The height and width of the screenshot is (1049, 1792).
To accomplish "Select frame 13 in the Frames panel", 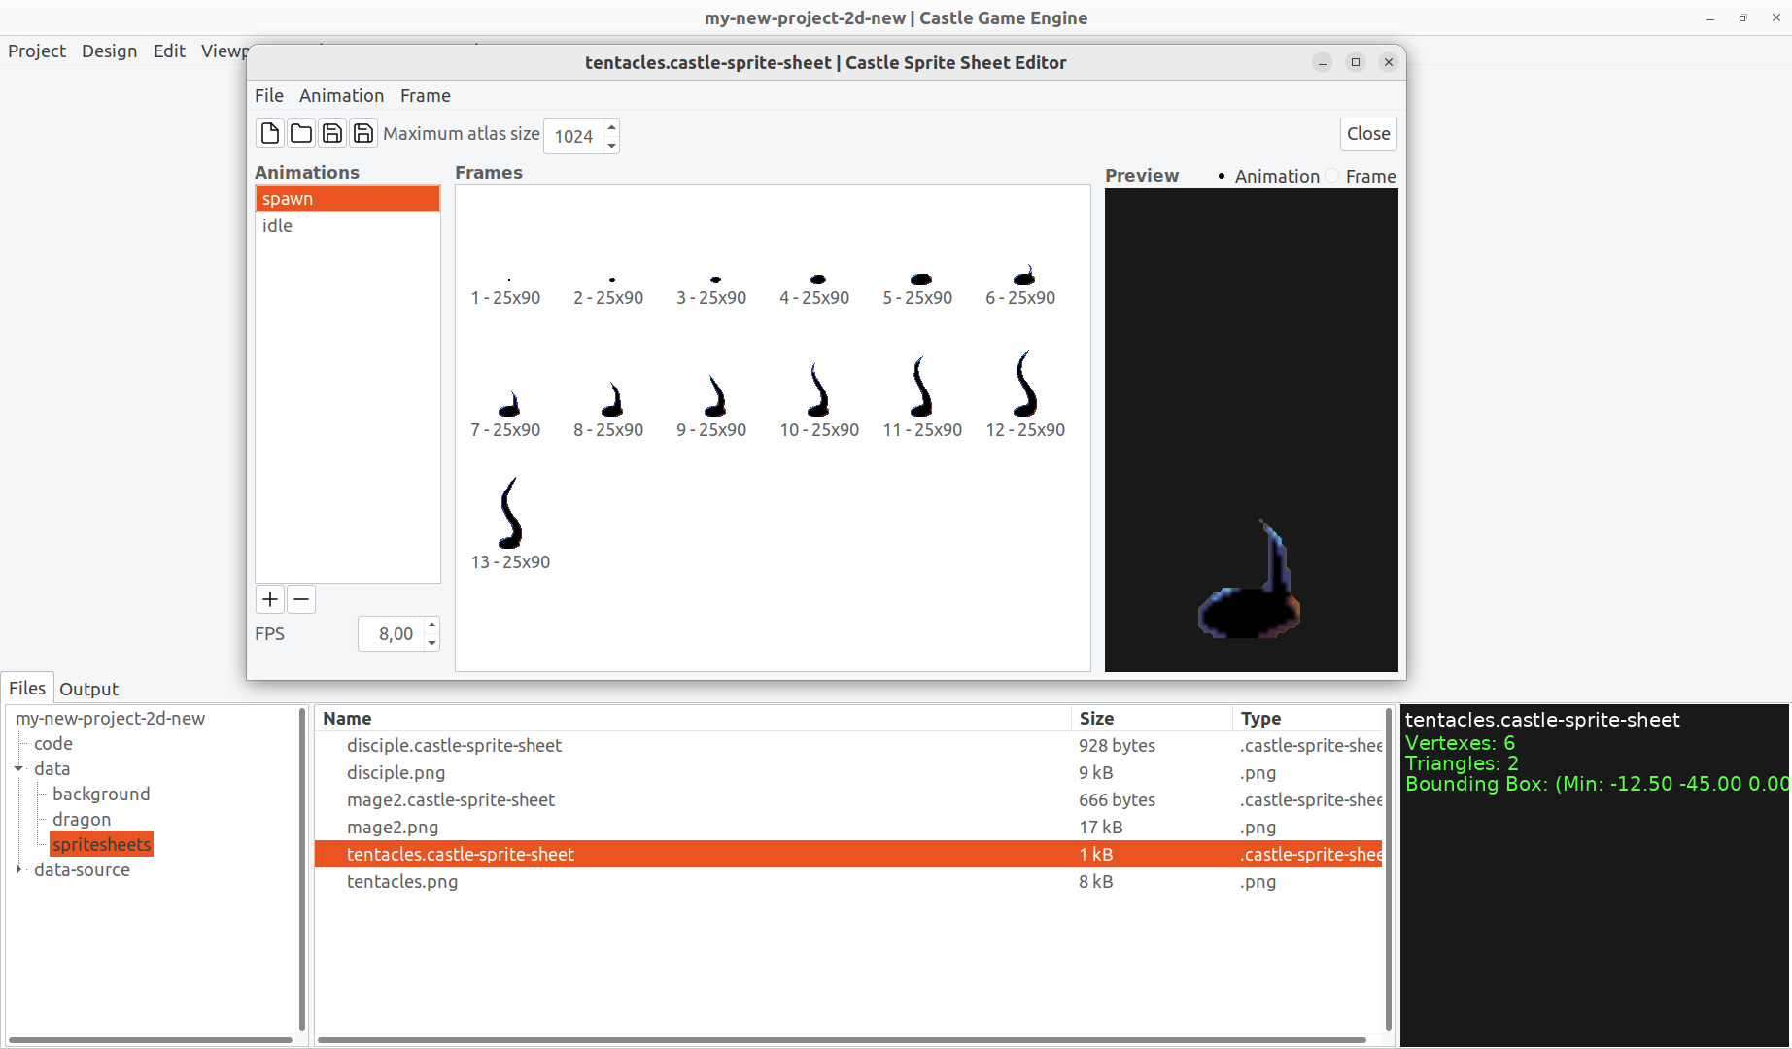I will click(509, 515).
